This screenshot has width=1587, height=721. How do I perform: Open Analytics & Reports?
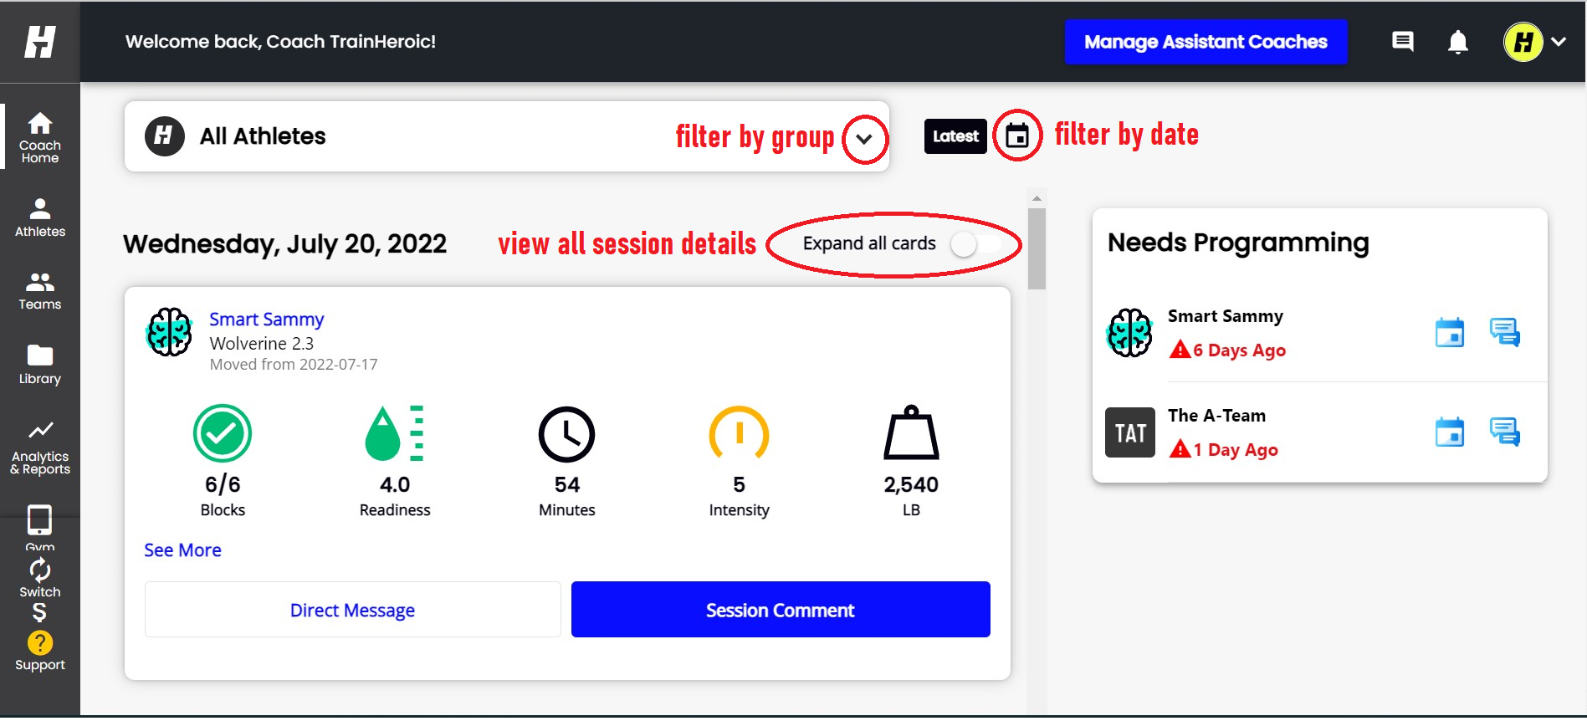coord(40,448)
